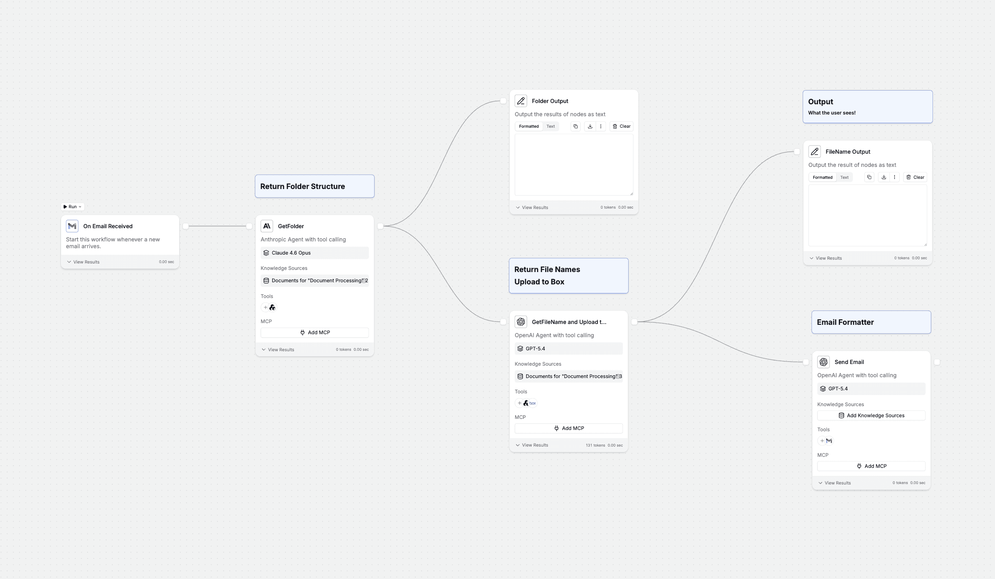Open the three-dot menu in FileName Output
The image size is (995, 579).
pyautogui.click(x=894, y=178)
